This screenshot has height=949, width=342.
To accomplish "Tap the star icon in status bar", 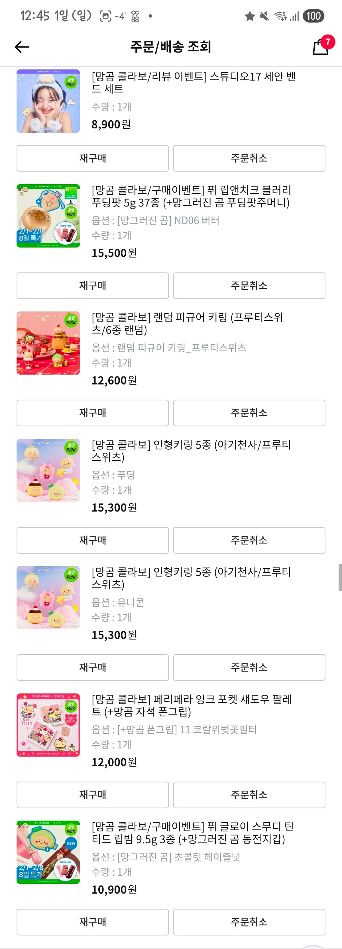I will coord(250,16).
